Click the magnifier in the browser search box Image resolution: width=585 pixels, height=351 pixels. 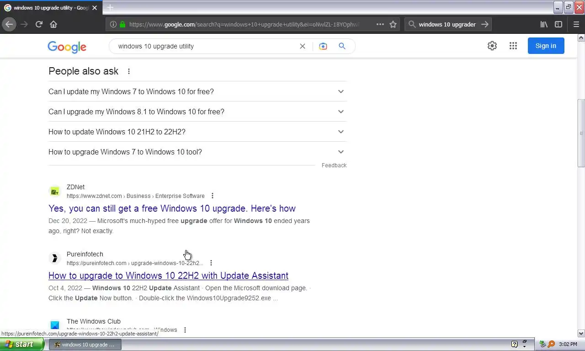point(412,24)
